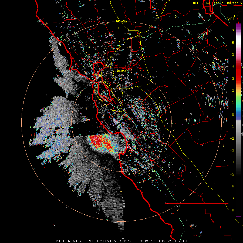The image size is (243, 243).
Task: Click the "6" value on the ZDR scale
Action: coord(233,42)
